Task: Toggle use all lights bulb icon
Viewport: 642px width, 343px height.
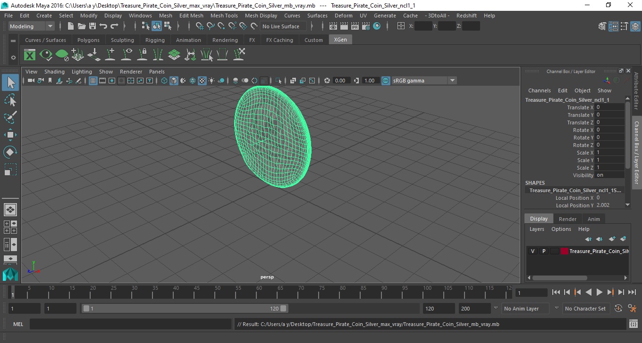Action: (x=211, y=81)
